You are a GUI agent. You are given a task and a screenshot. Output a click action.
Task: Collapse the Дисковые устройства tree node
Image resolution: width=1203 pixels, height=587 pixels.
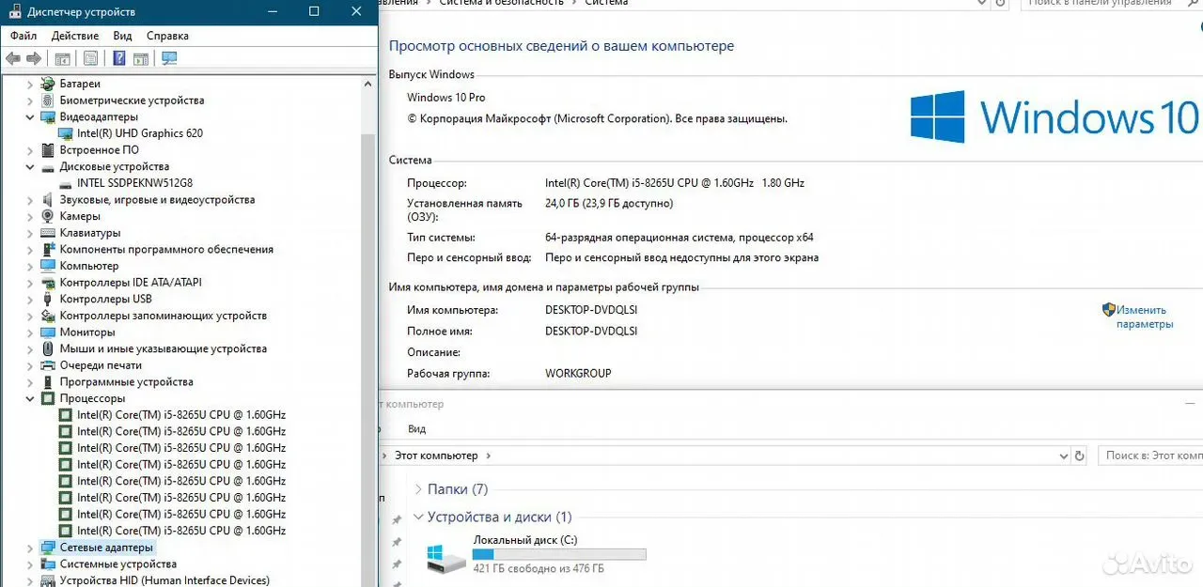[30, 167]
